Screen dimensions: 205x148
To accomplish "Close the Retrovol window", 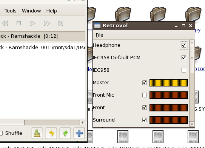I will coord(191,26).
